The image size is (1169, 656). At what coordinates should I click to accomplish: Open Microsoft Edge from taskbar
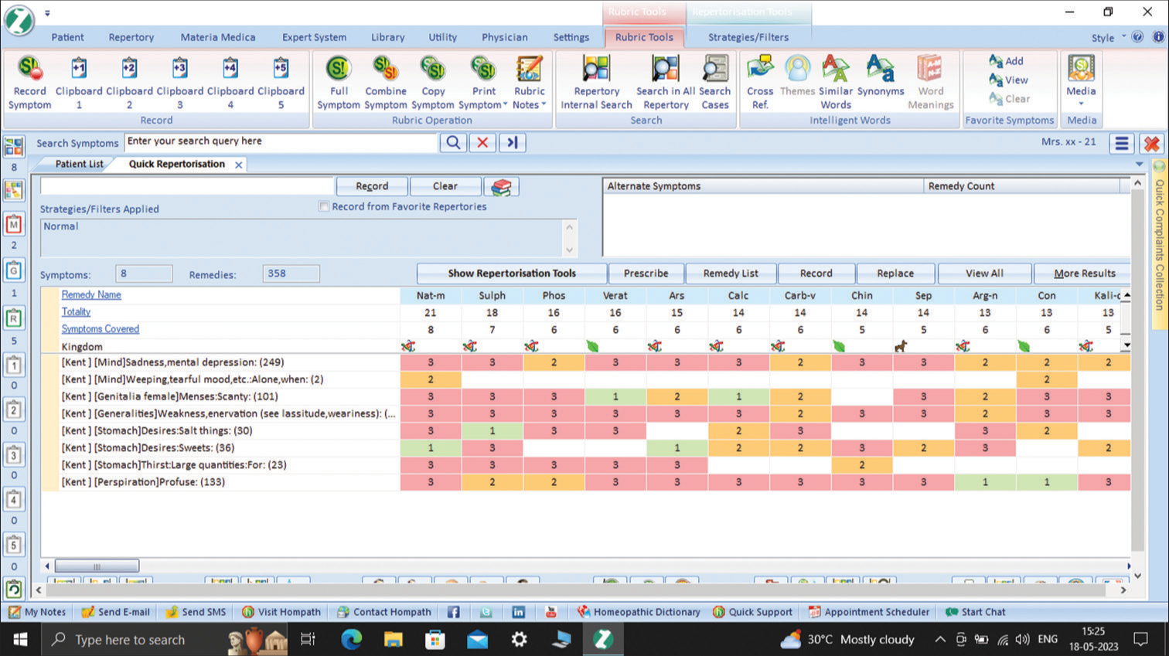352,639
